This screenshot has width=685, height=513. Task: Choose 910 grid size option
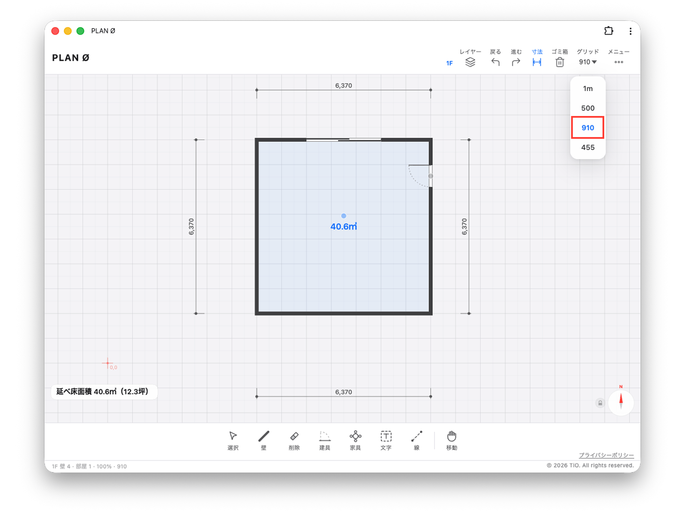click(587, 128)
